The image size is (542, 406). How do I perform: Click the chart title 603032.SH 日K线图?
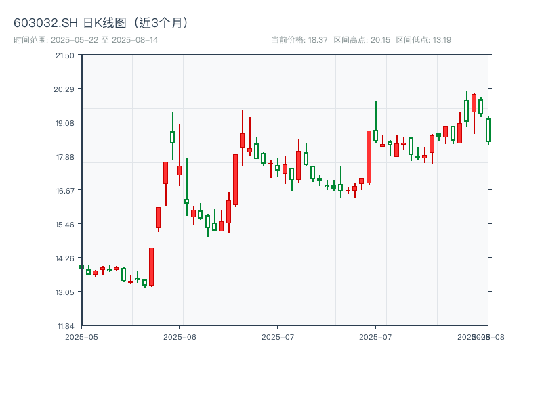point(102,23)
